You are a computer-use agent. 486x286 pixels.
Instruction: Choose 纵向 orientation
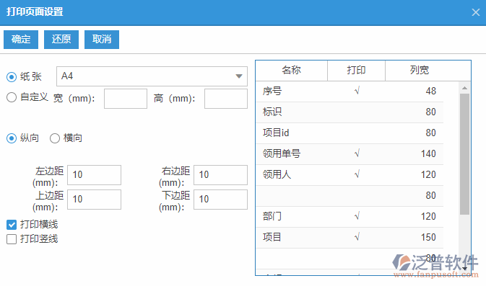click(x=12, y=138)
